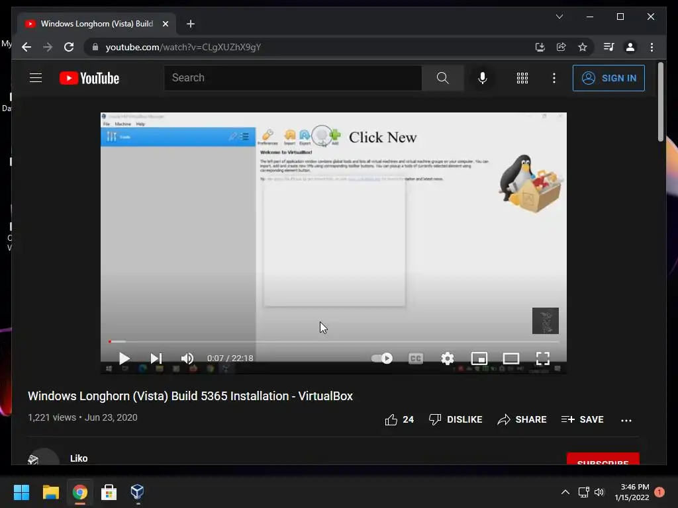Open YouTube settings three-dot menu
This screenshot has width=678, height=508.
(x=554, y=78)
